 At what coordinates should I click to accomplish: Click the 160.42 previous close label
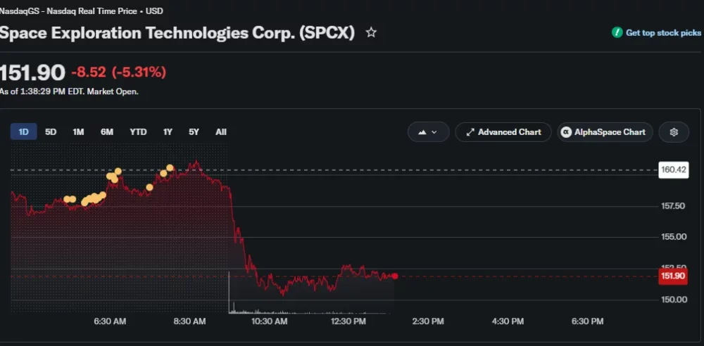tap(674, 170)
